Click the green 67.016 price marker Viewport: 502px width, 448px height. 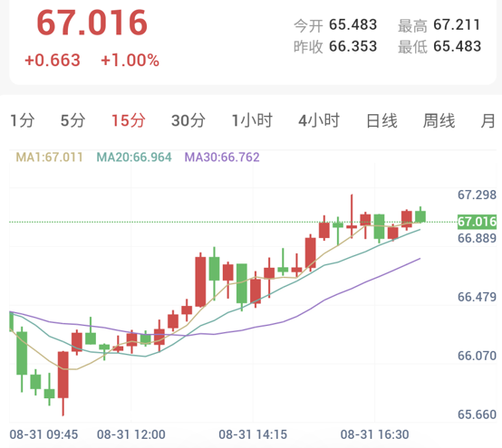pyautogui.click(x=477, y=222)
